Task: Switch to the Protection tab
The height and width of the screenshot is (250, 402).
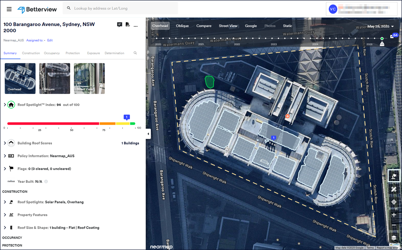Action: pos(73,53)
